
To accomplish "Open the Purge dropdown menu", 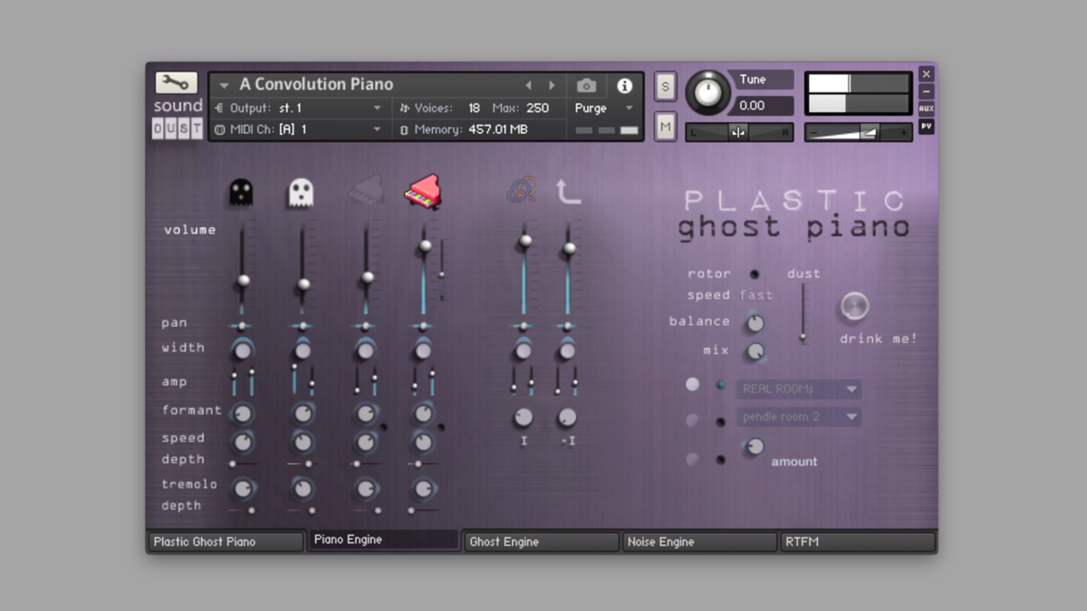I will pyautogui.click(x=604, y=108).
